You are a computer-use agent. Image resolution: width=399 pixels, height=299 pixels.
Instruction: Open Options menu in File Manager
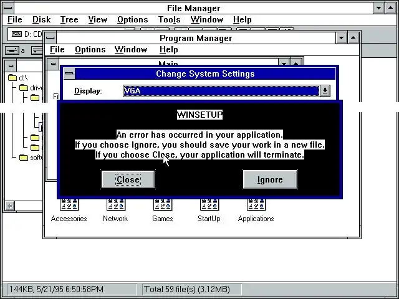tap(133, 19)
